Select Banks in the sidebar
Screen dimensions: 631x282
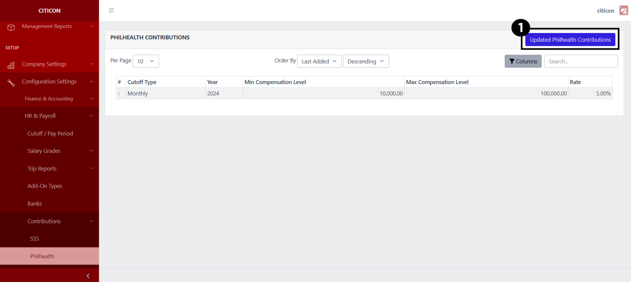(x=35, y=204)
